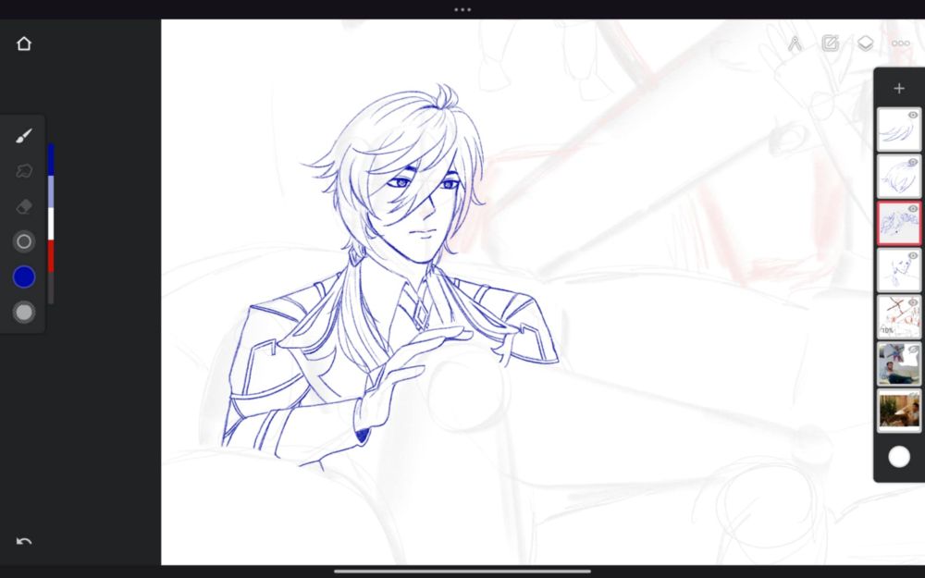The height and width of the screenshot is (578, 925).
Task: Select the Brush tool
Action: [x=24, y=136]
